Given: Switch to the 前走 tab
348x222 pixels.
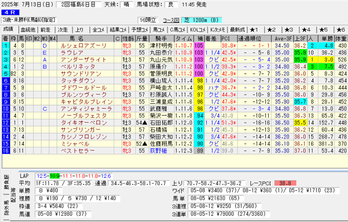Looking at the screenshot, I should [x=45, y=30].
